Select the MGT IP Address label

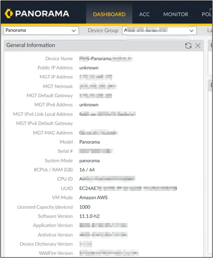56,77
